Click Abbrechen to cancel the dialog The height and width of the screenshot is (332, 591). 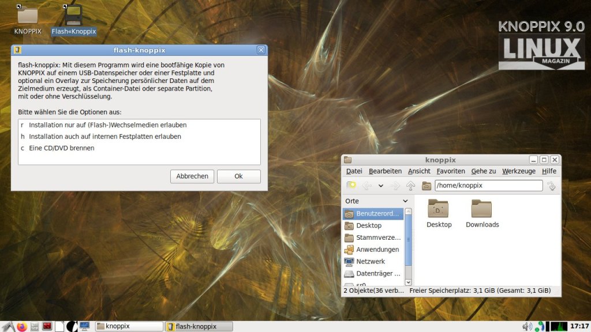[x=192, y=176]
